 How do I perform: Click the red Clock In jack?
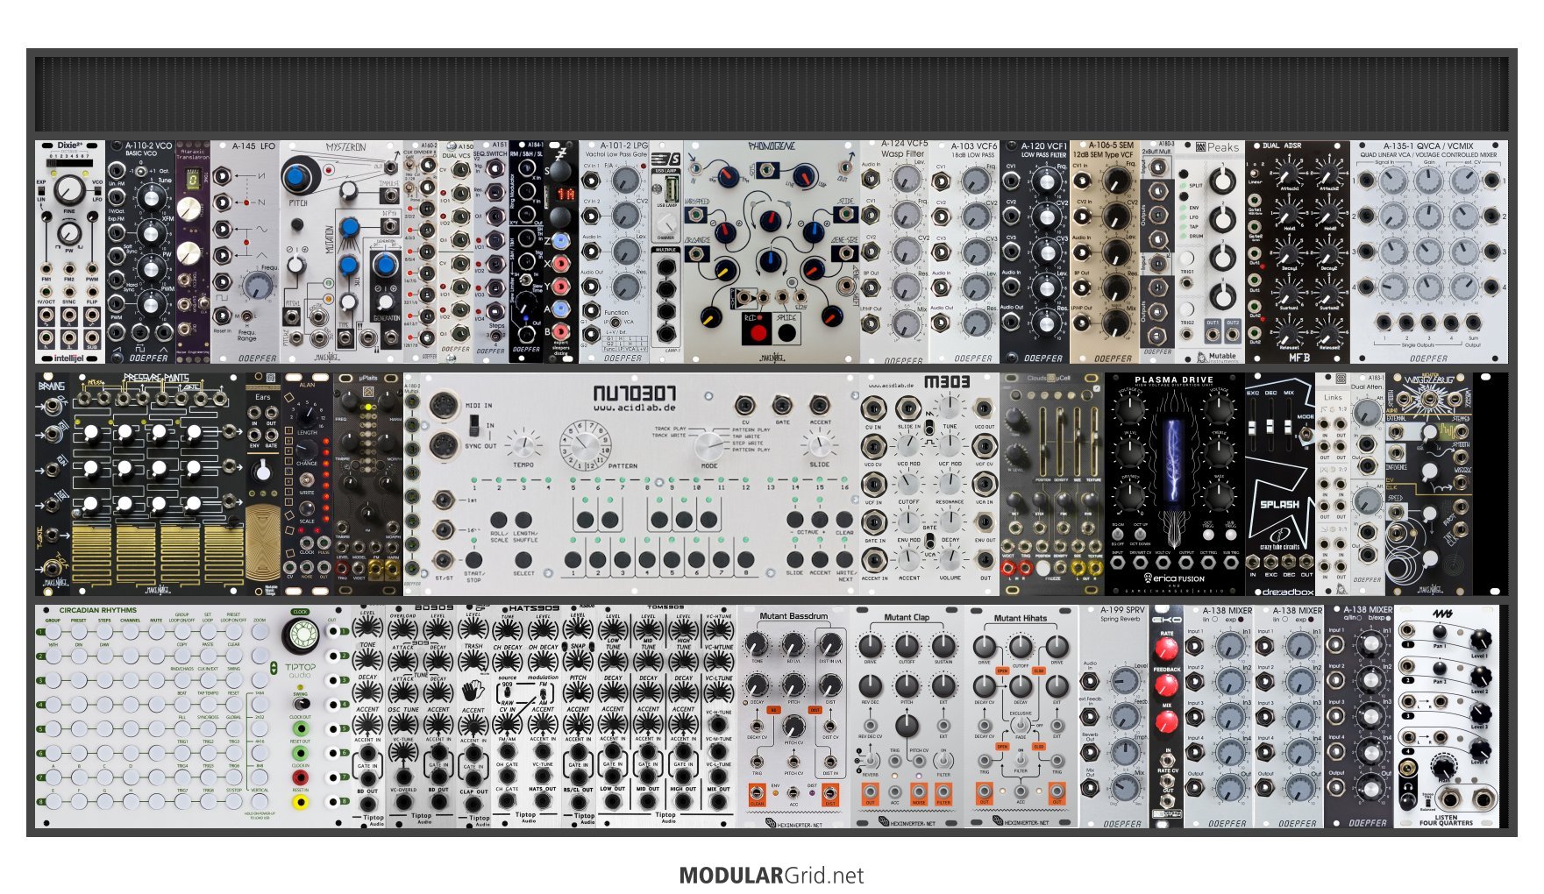301,777
